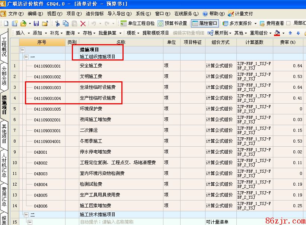306x225 pixels.
Task: Click the Cut scissors icon
Action: coord(58,23)
